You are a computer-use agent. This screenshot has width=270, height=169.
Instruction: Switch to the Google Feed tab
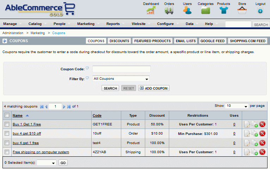pos(213,41)
